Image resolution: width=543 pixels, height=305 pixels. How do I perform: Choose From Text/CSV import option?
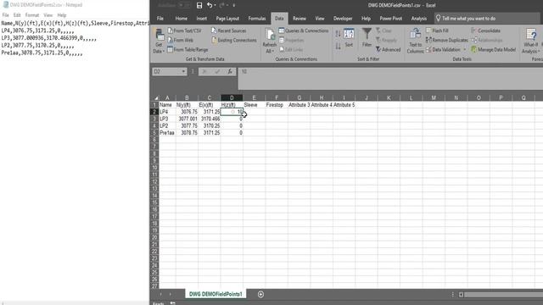pyautogui.click(x=184, y=30)
